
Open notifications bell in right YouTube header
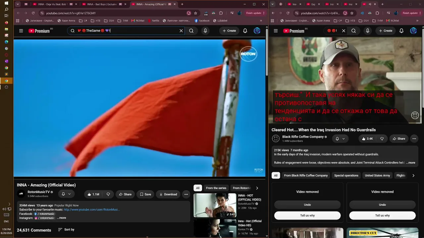[x=401, y=31]
